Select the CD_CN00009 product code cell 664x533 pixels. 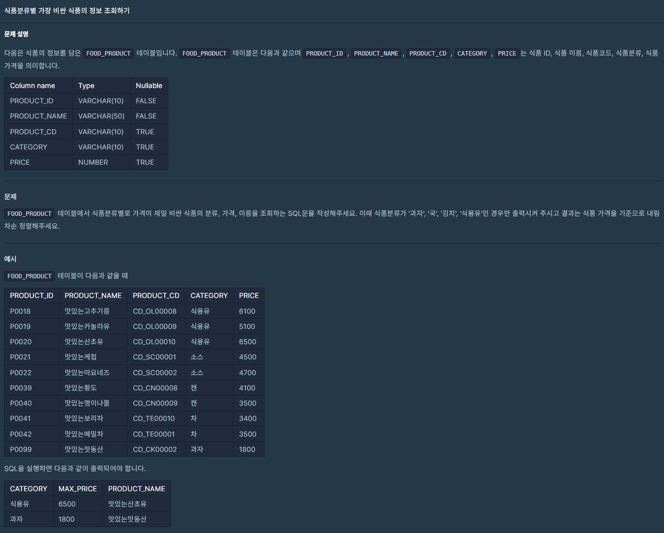155,403
